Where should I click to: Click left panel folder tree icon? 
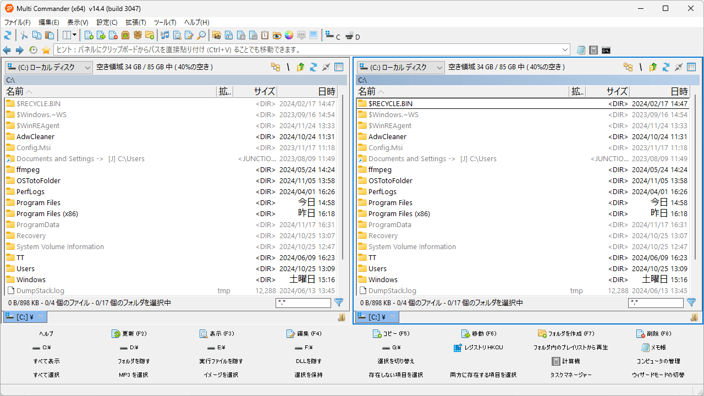tap(276, 67)
